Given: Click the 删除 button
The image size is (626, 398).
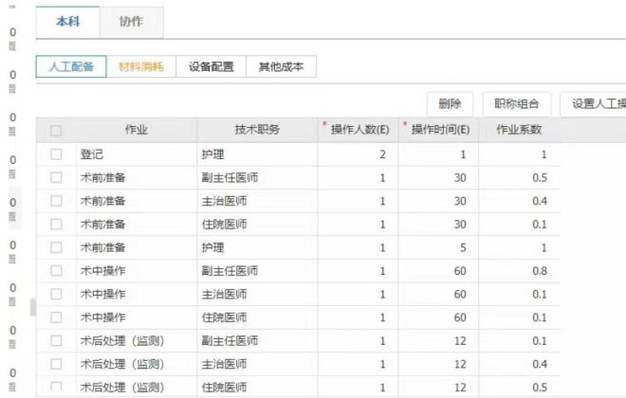Looking at the screenshot, I should click(x=450, y=103).
